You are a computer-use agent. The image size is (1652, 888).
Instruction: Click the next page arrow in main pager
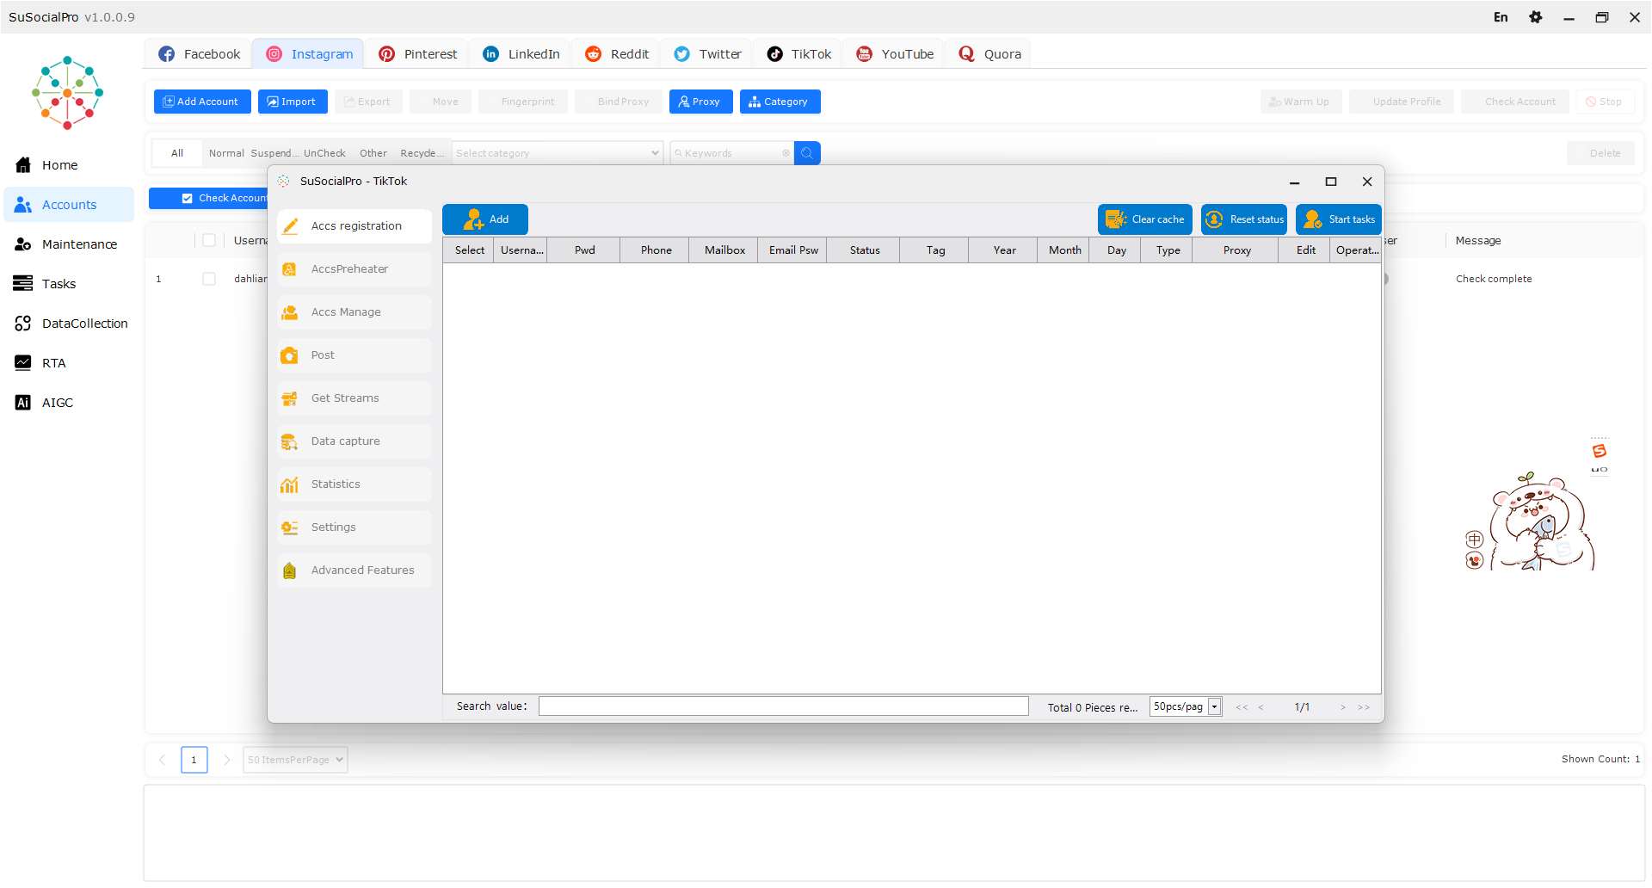(x=227, y=760)
